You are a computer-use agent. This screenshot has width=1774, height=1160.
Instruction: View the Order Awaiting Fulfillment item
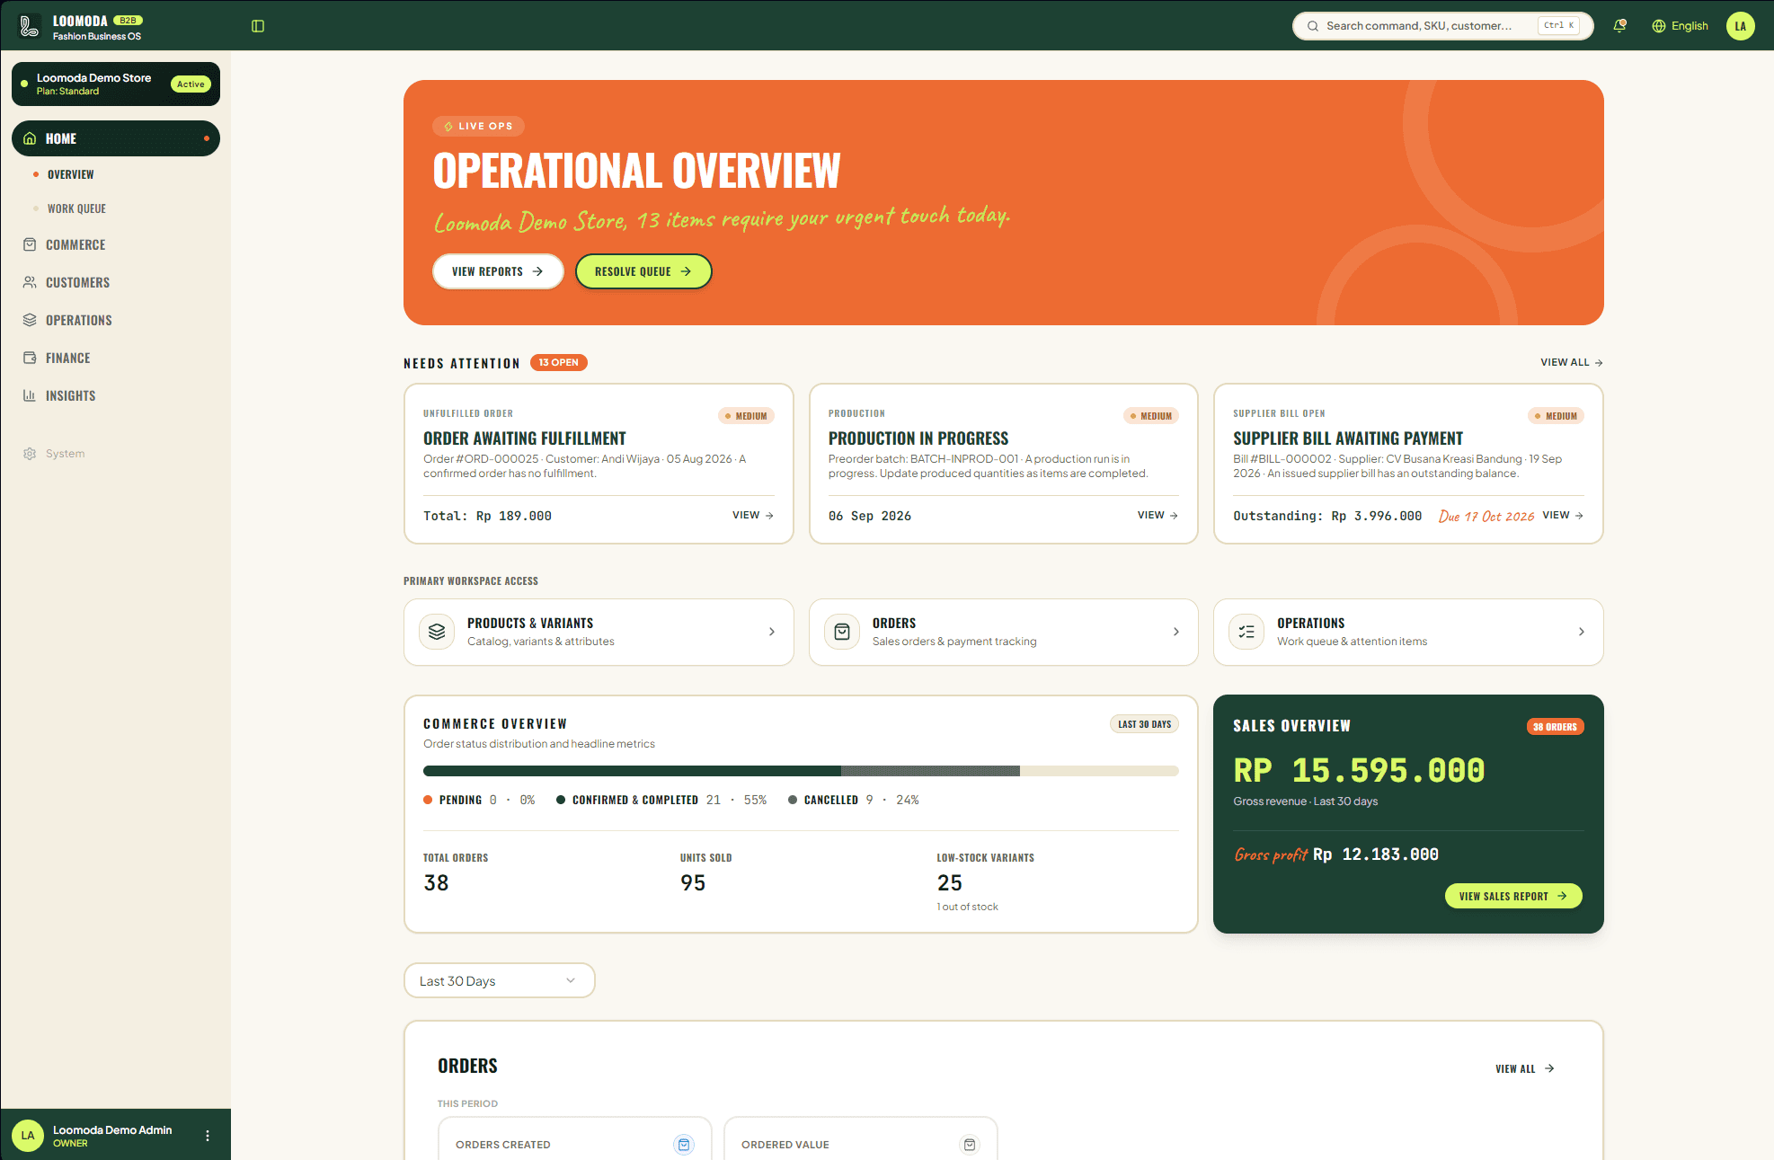(753, 515)
